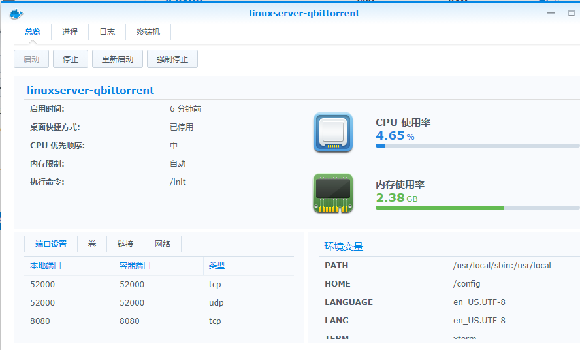Image resolution: width=580 pixels, height=350 pixels.
Task: Click the 强制停止 button
Action: 172,59
